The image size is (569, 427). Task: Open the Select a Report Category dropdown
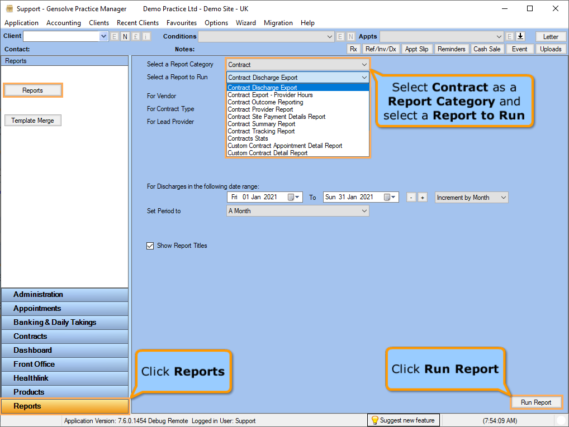tap(364, 64)
